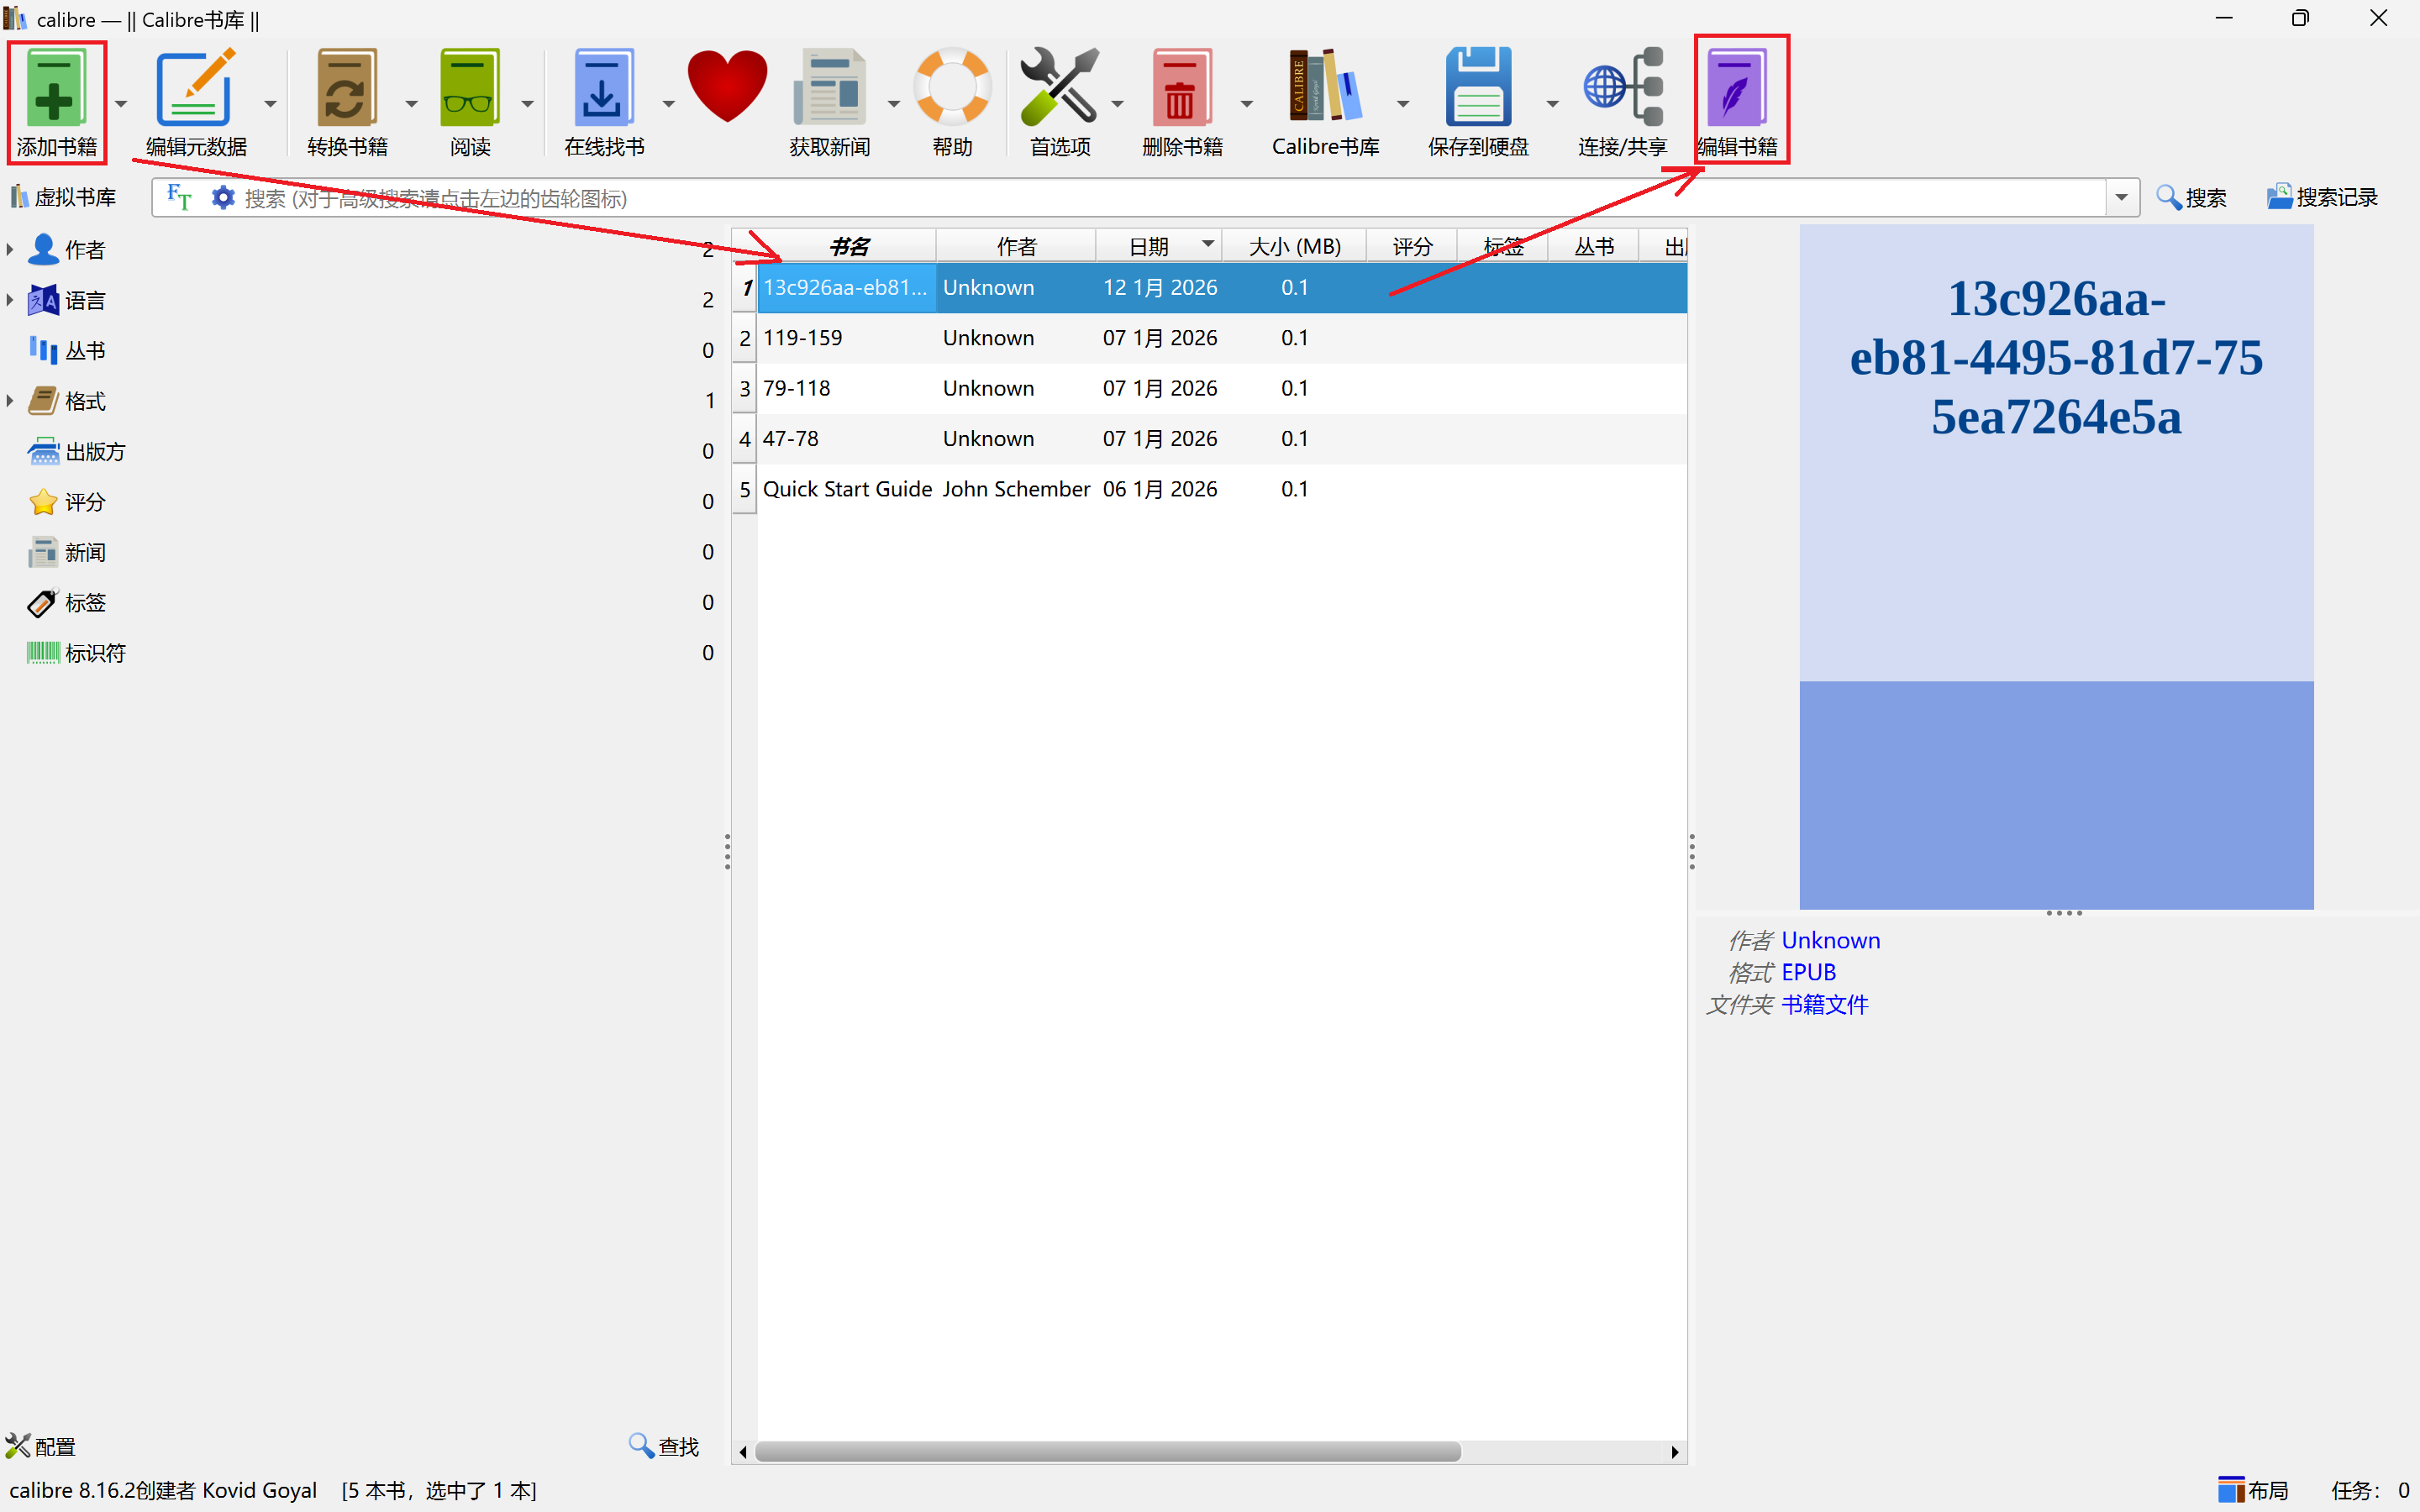This screenshot has height=1512, width=2420.
Task: Toggle full text search FT icon
Action: coord(179,197)
